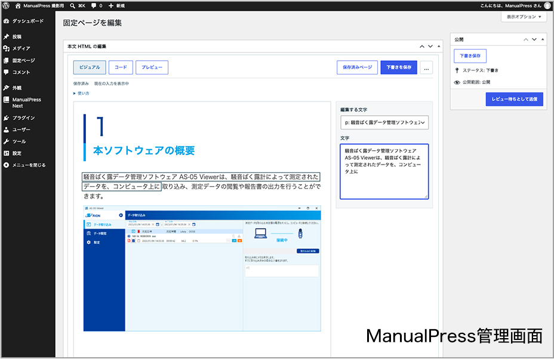This screenshot has width=554, height=359.
Task: Open the comments bubble in admin bar
Action: (94, 5)
